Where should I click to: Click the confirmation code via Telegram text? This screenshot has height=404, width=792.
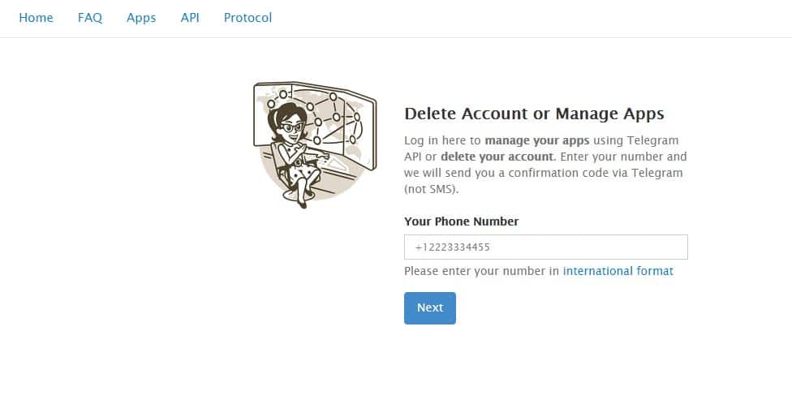[x=583, y=172]
